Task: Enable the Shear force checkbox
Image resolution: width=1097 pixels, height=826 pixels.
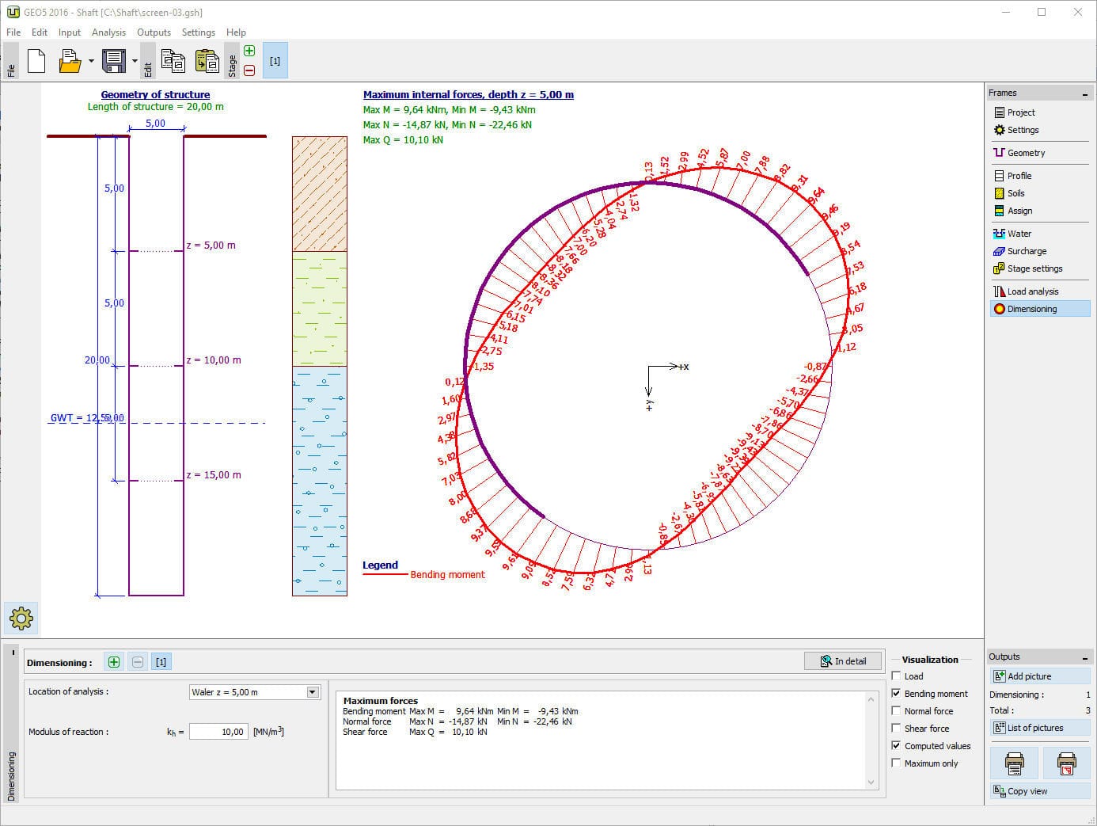Action: tap(896, 729)
